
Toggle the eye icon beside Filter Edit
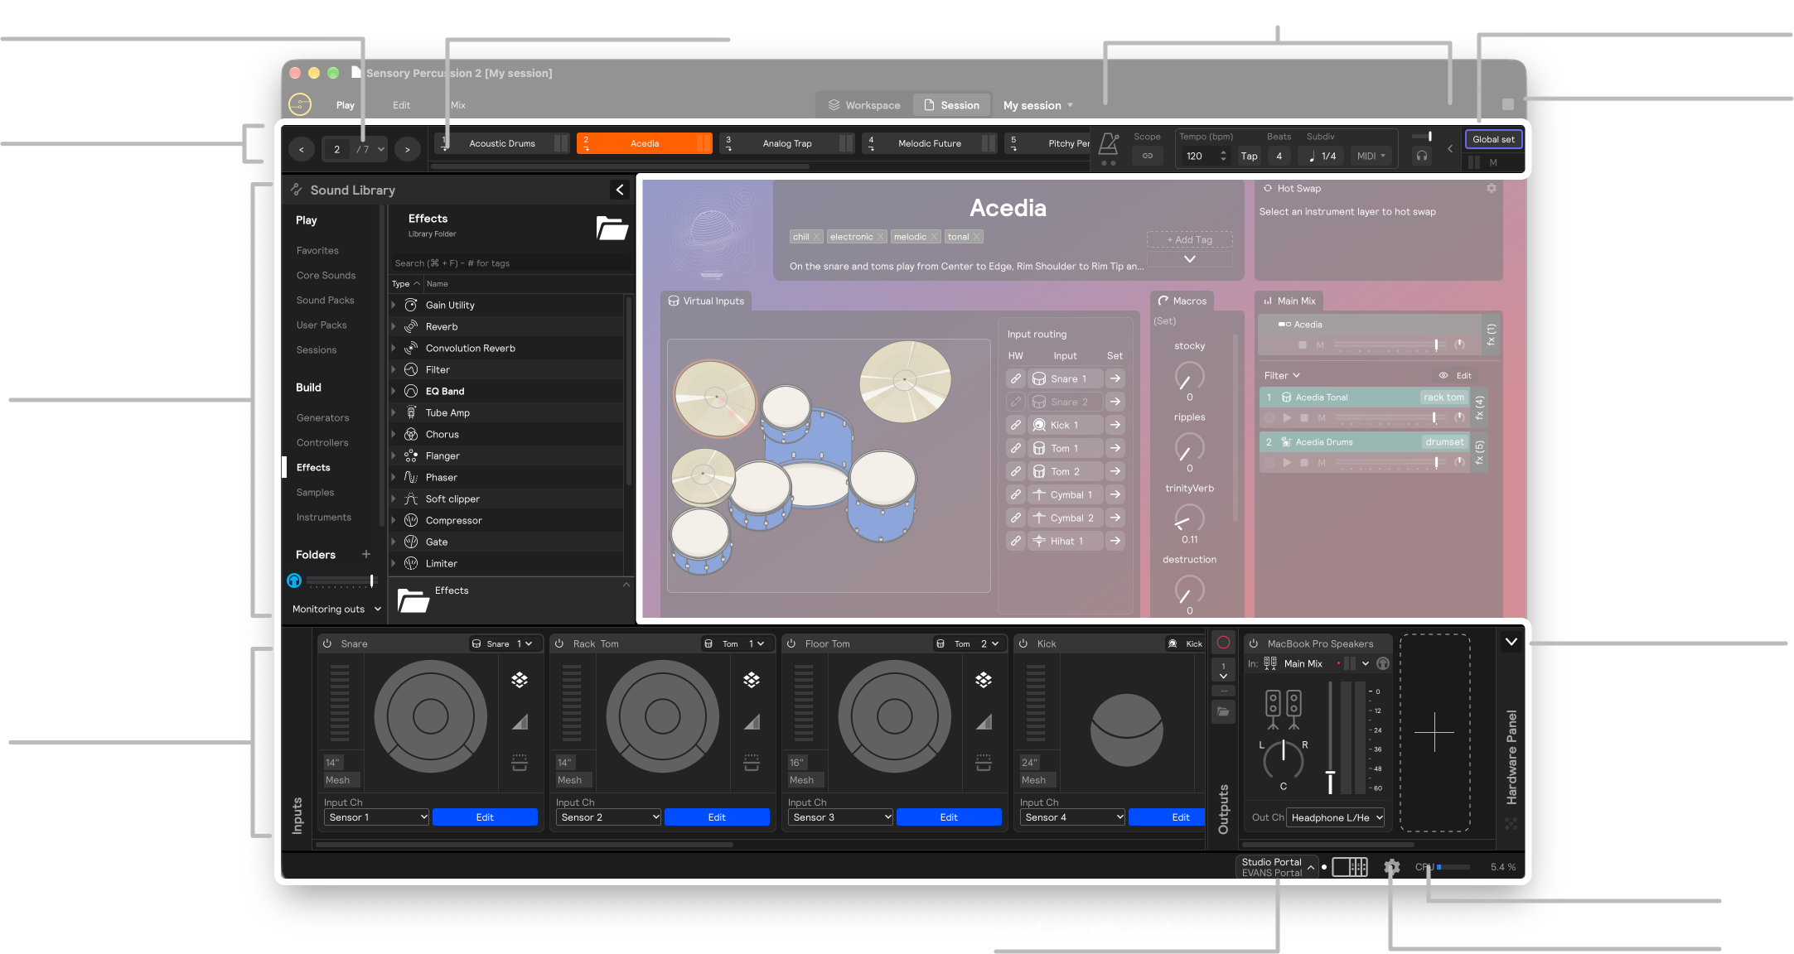coord(1443,375)
